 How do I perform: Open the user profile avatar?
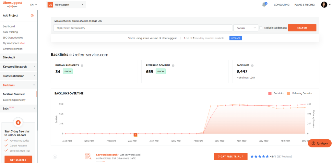(324, 5)
